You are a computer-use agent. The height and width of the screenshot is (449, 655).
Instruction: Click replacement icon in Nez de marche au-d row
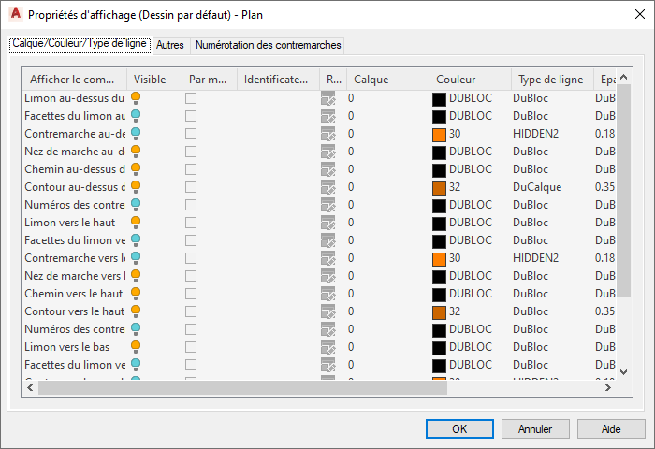[x=327, y=152]
